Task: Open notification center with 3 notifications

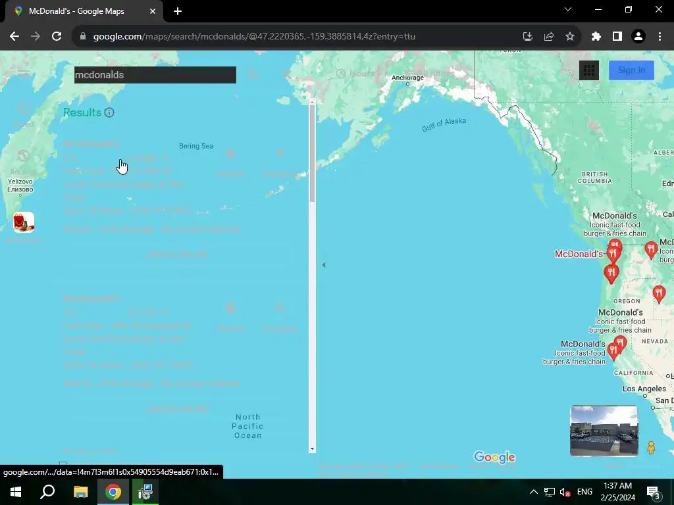Action: (x=653, y=492)
